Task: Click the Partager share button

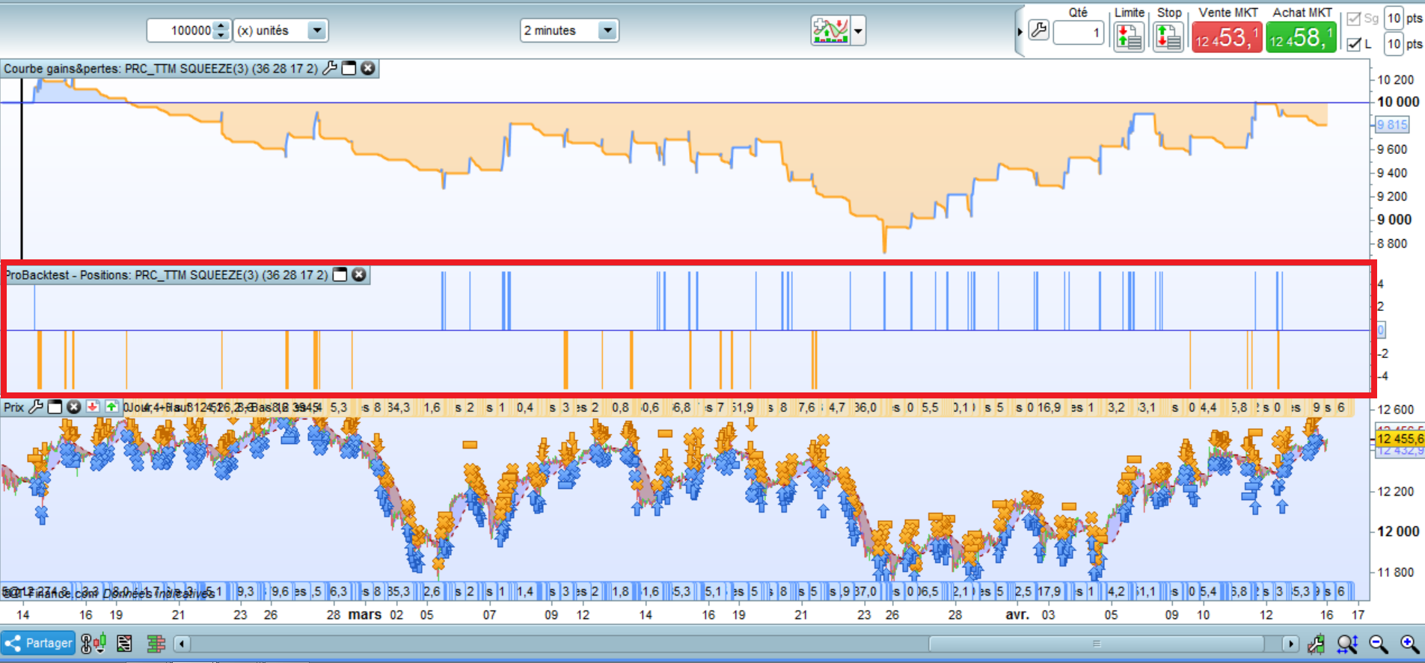Action: coord(38,644)
